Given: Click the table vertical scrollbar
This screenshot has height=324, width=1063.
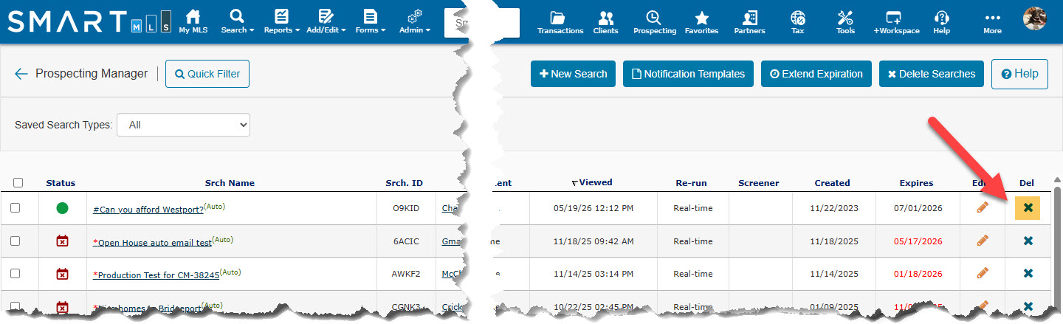Looking at the screenshot, I should [x=1056, y=244].
